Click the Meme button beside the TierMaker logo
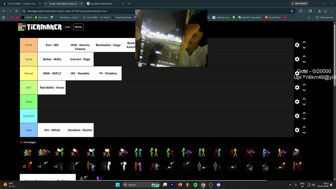This screenshot has width=336, height=189. pos(78,27)
